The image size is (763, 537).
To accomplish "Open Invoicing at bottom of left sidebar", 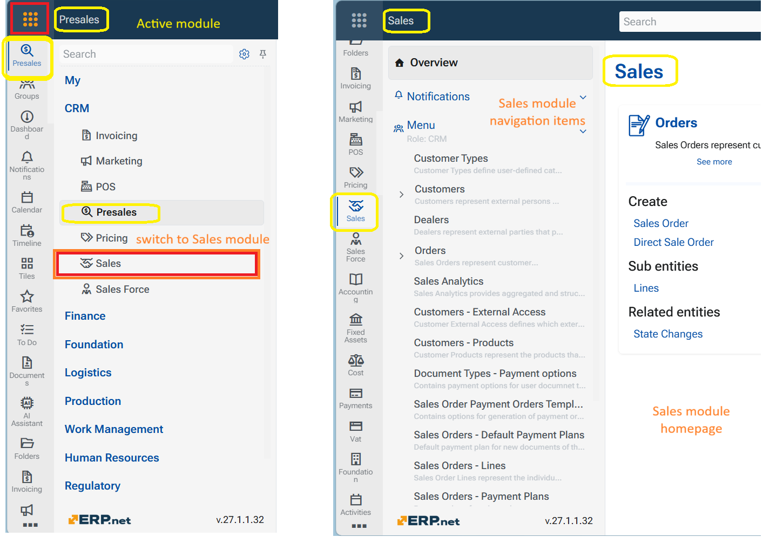I will coord(27,481).
